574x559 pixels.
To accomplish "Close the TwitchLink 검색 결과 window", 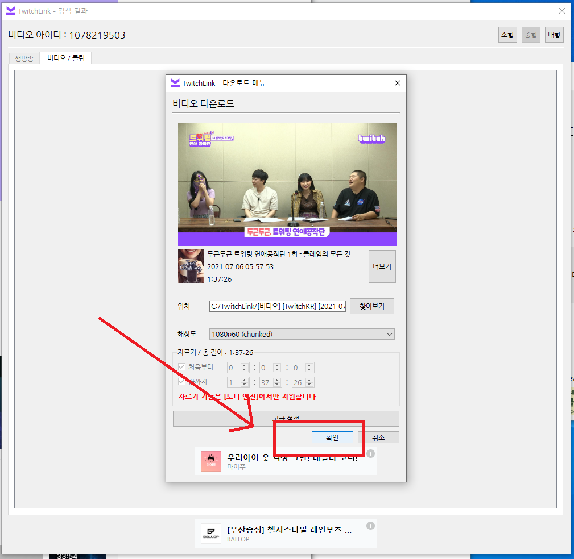I will coord(562,11).
